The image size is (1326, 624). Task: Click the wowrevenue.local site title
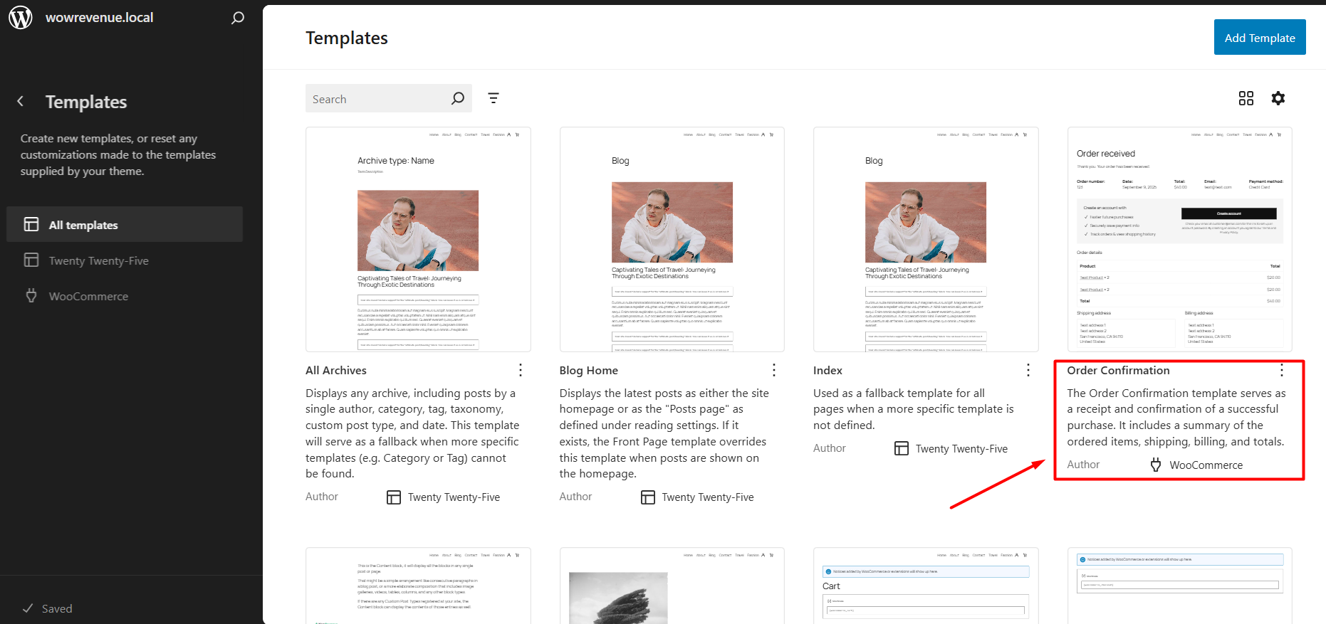pos(99,17)
